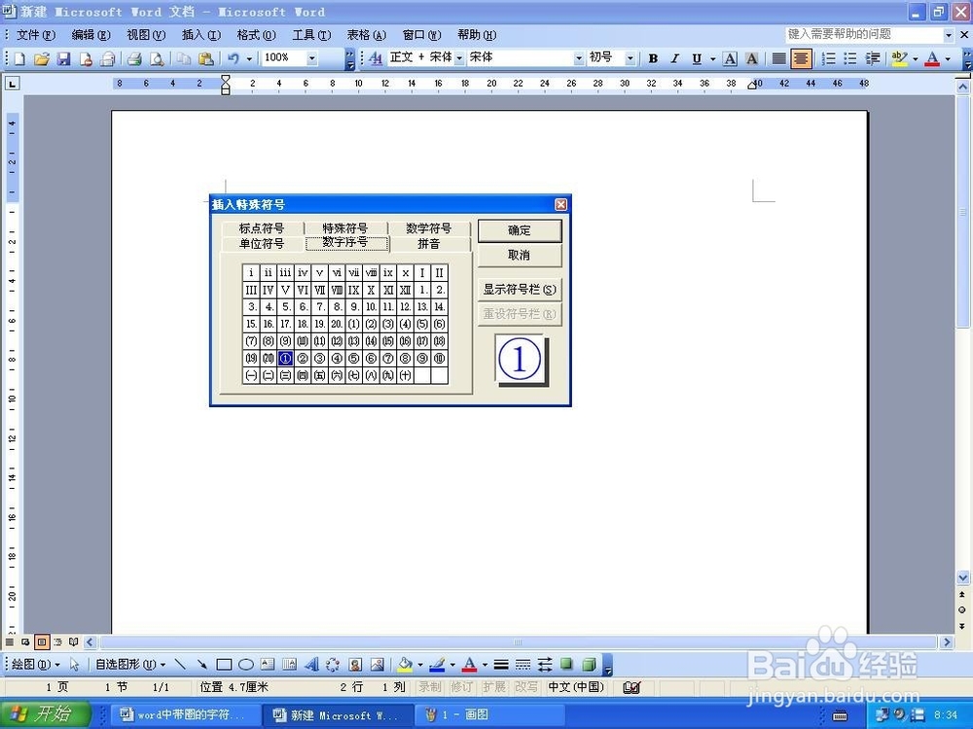Insert clip art from drawing toolbar
The image size is (973, 729).
[355, 665]
